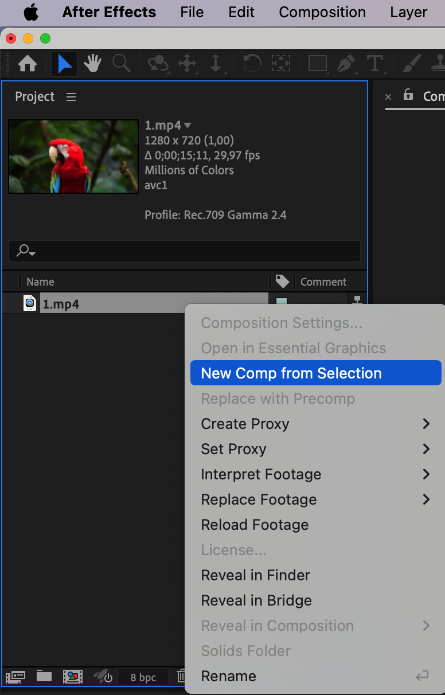The height and width of the screenshot is (695, 445).
Task: Choose New Comp from Selection
Action: (x=291, y=373)
